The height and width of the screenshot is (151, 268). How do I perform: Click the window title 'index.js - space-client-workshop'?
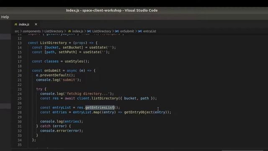pos(94,10)
